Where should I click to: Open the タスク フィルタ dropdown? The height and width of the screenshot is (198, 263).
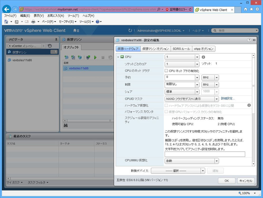[x=38, y=182]
